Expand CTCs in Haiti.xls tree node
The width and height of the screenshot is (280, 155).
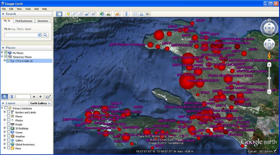5,60
